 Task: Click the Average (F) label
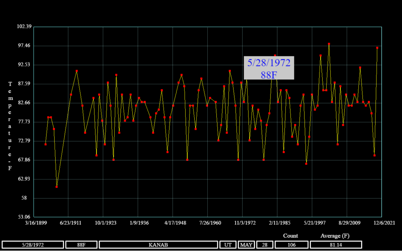(x=335, y=236)
